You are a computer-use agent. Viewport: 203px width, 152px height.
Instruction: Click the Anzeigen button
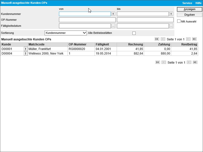(x=189, y=9)
